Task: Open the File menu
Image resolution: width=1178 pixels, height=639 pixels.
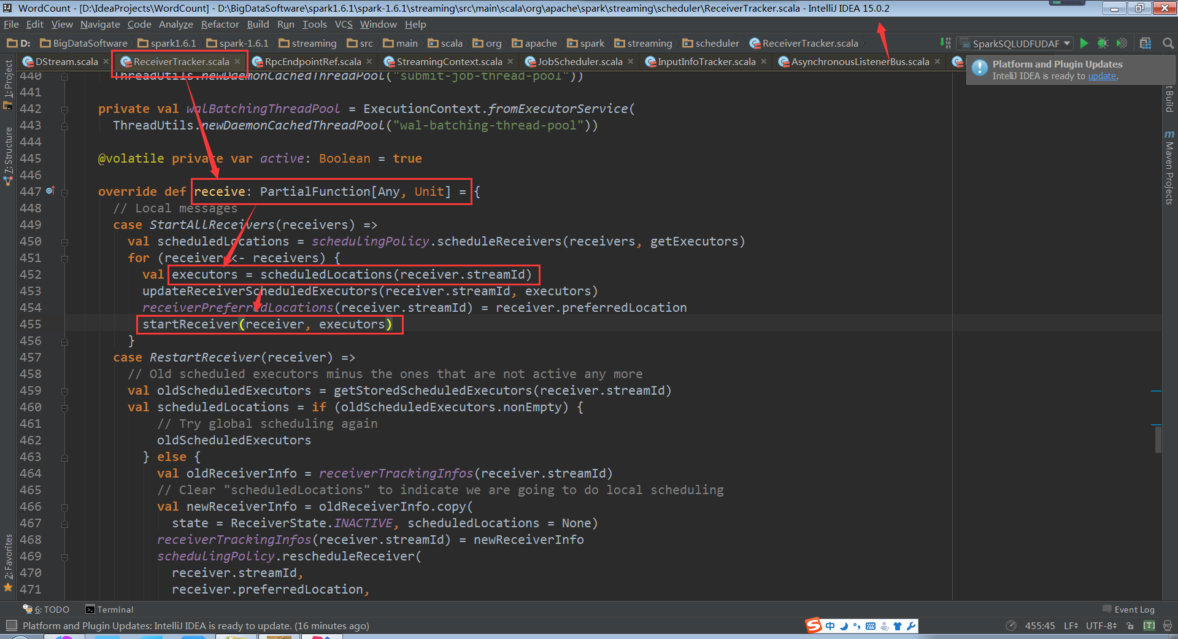Action: pos(11,25)
